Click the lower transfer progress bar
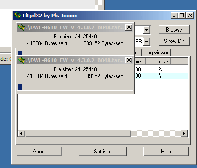 [75, 87]
